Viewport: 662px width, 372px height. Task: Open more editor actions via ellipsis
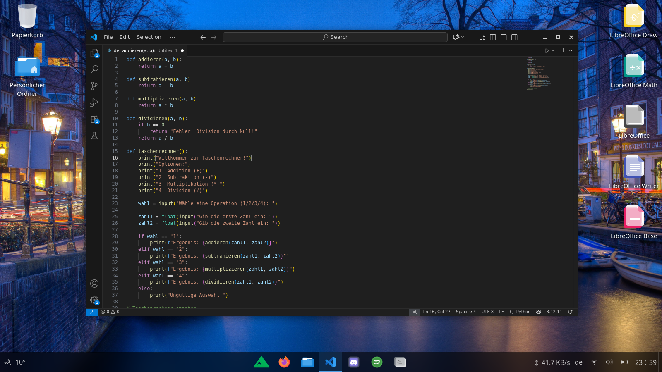tap(570, 50)
